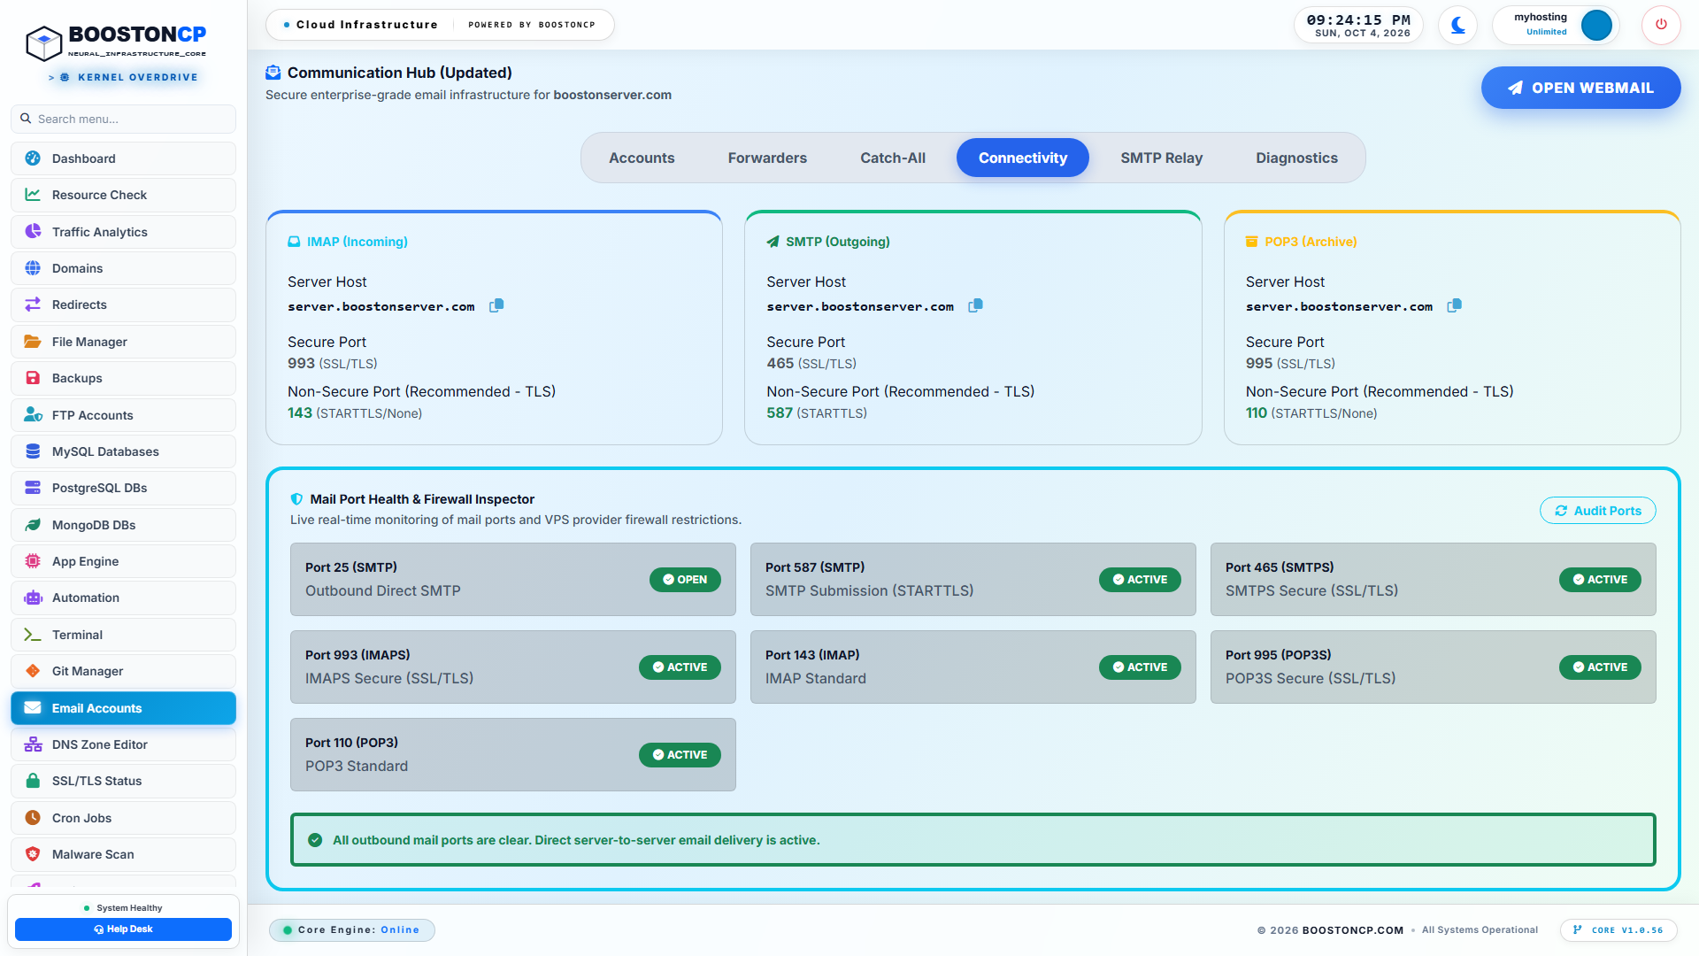The width and height of the screenshot is (1699, 956).
Task: Click the Cron Jobs clock icon
Action: click(x=33, y=818)
